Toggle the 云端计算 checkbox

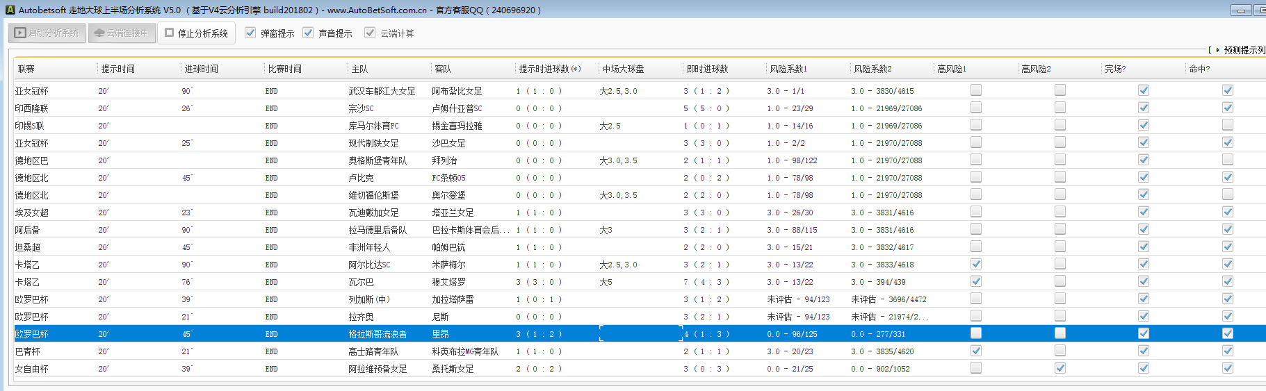pos(370,33)
